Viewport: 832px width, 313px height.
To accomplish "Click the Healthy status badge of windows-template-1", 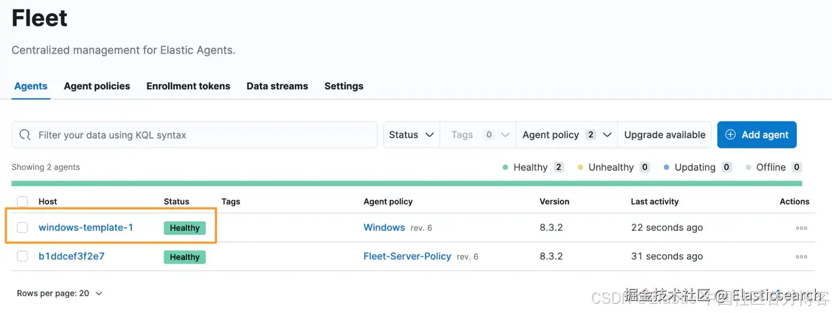I will pos(184,228).
